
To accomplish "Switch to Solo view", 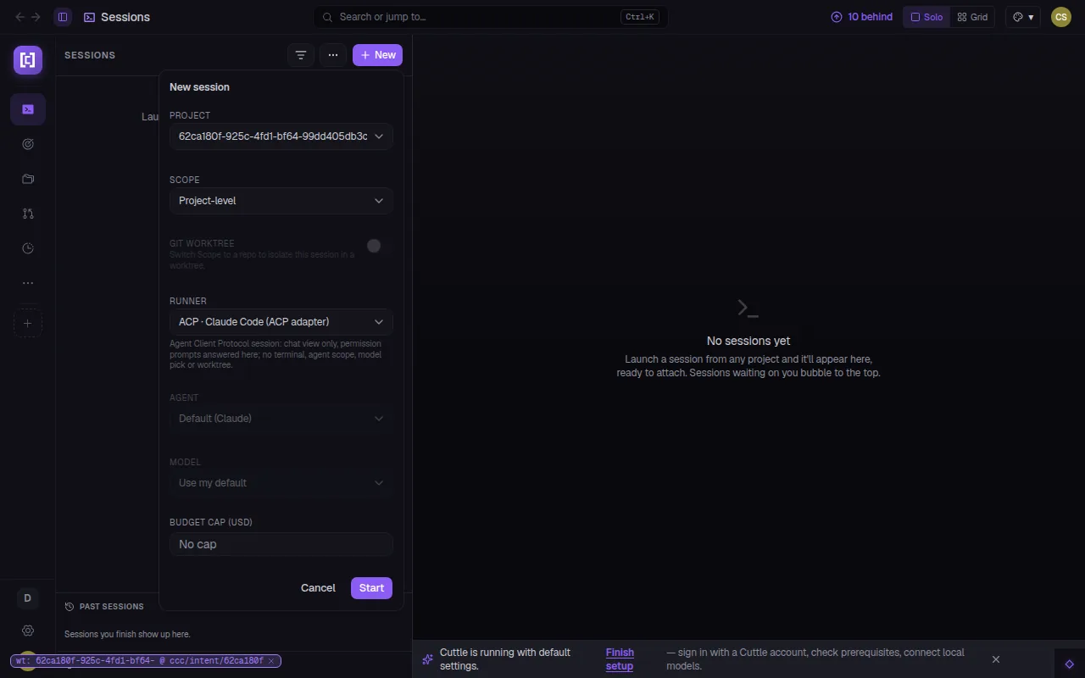I will pos(926,17).
